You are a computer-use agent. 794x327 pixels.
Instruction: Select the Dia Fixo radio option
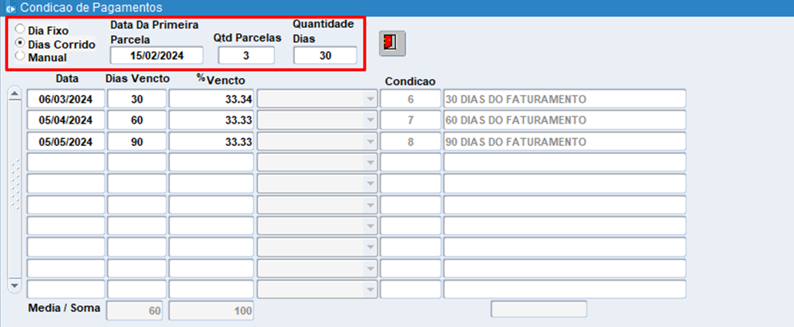[20, 30]
